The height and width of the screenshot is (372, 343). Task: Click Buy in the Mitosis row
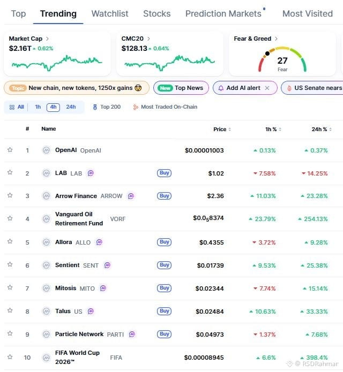pyautogui.click(x=164, y=288)
